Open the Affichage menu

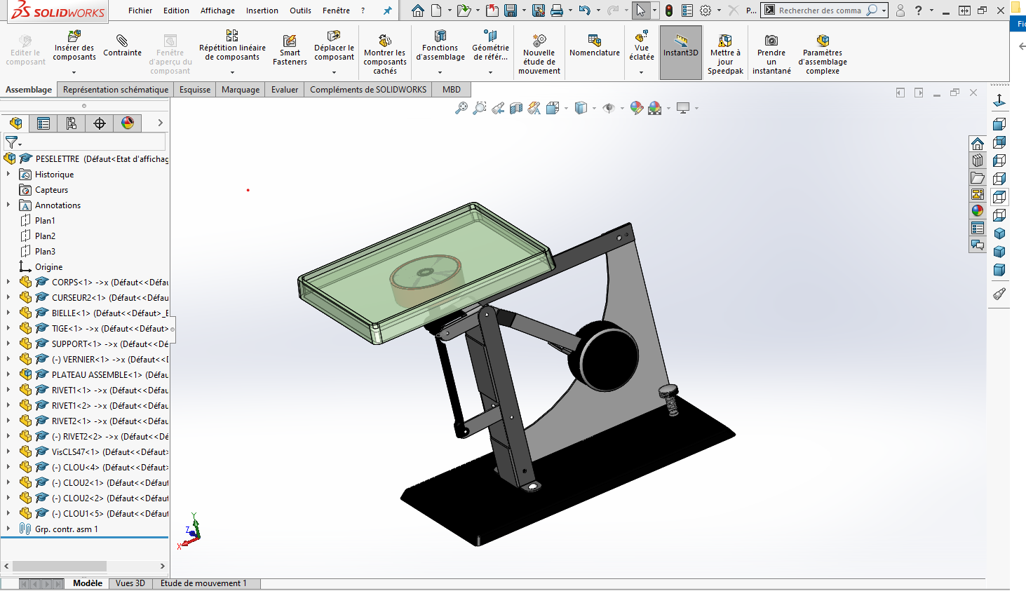point(217,11)
